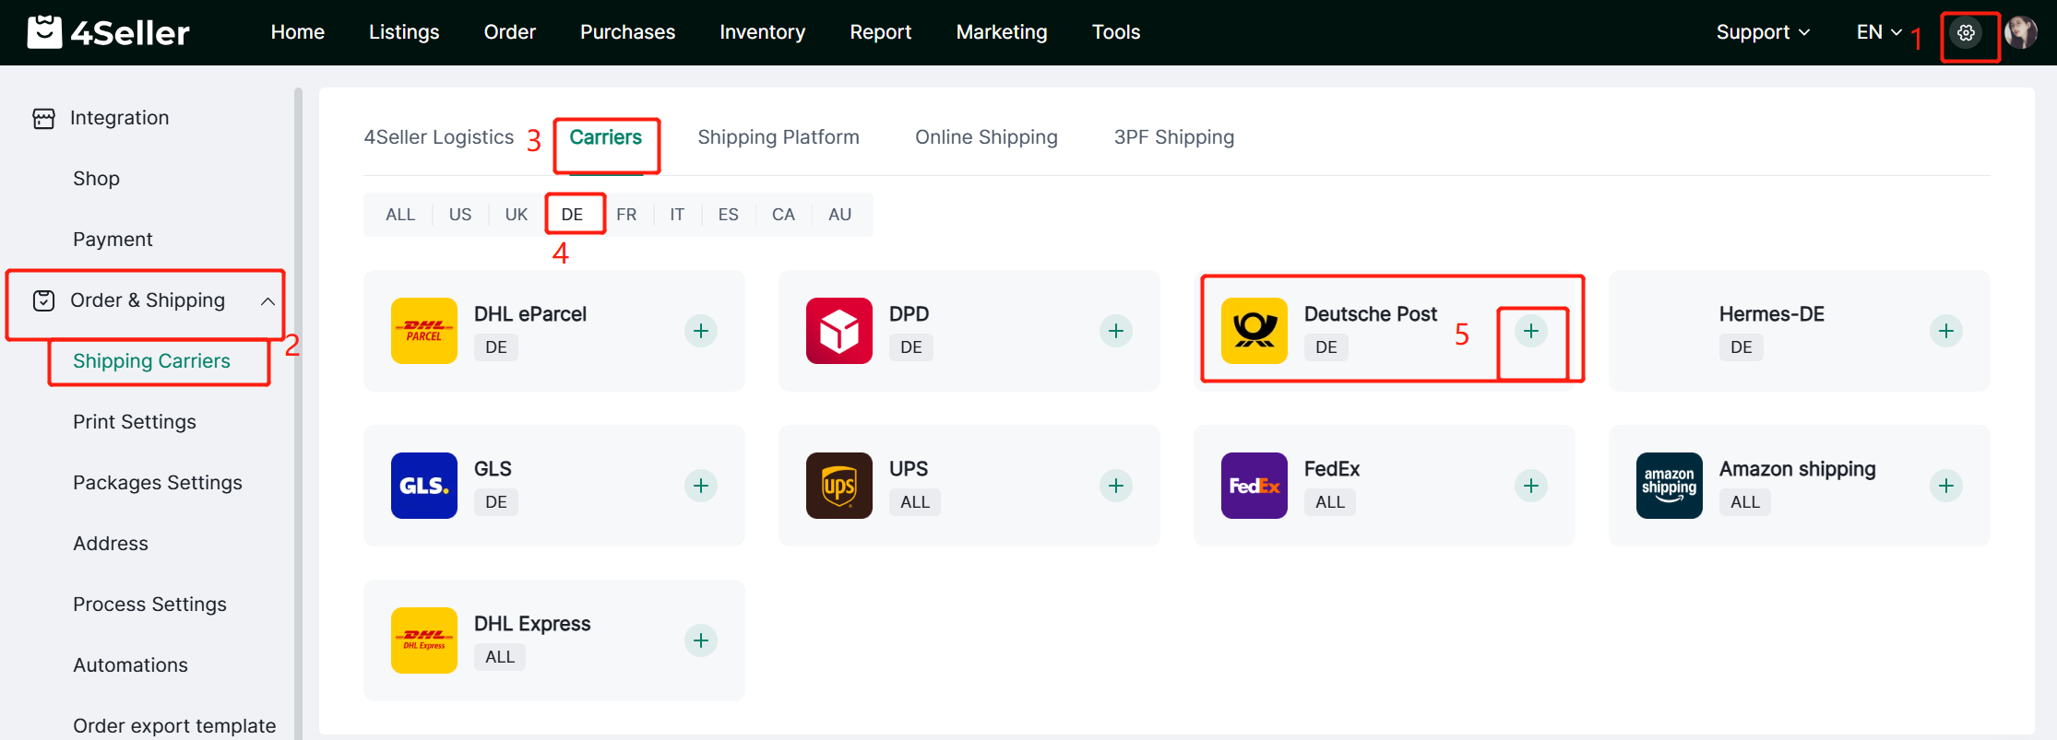2057x740 pixels.
Task: Add the Amazon shipping carrier
Action: 1945,486
